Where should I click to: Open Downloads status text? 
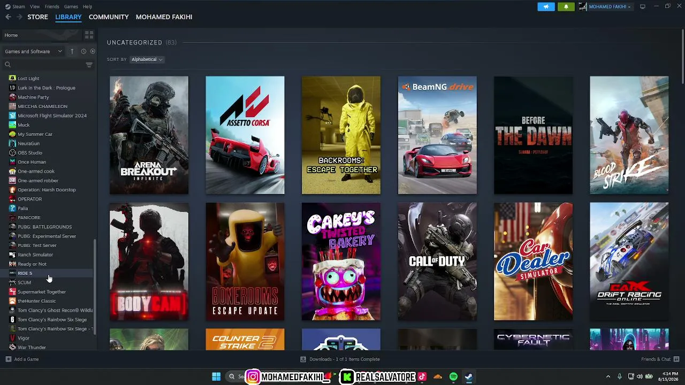345,359
